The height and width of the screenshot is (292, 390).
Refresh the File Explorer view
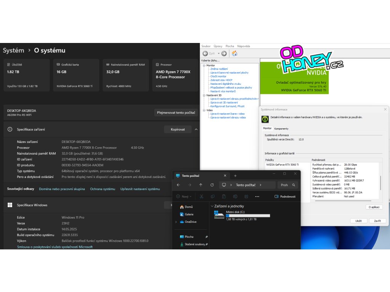[x=212, y=185]
